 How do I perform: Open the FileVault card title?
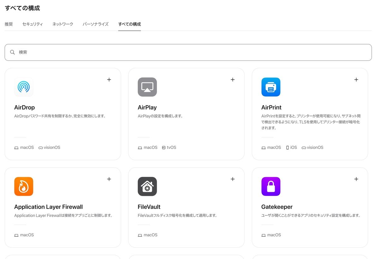pos(149,207)
